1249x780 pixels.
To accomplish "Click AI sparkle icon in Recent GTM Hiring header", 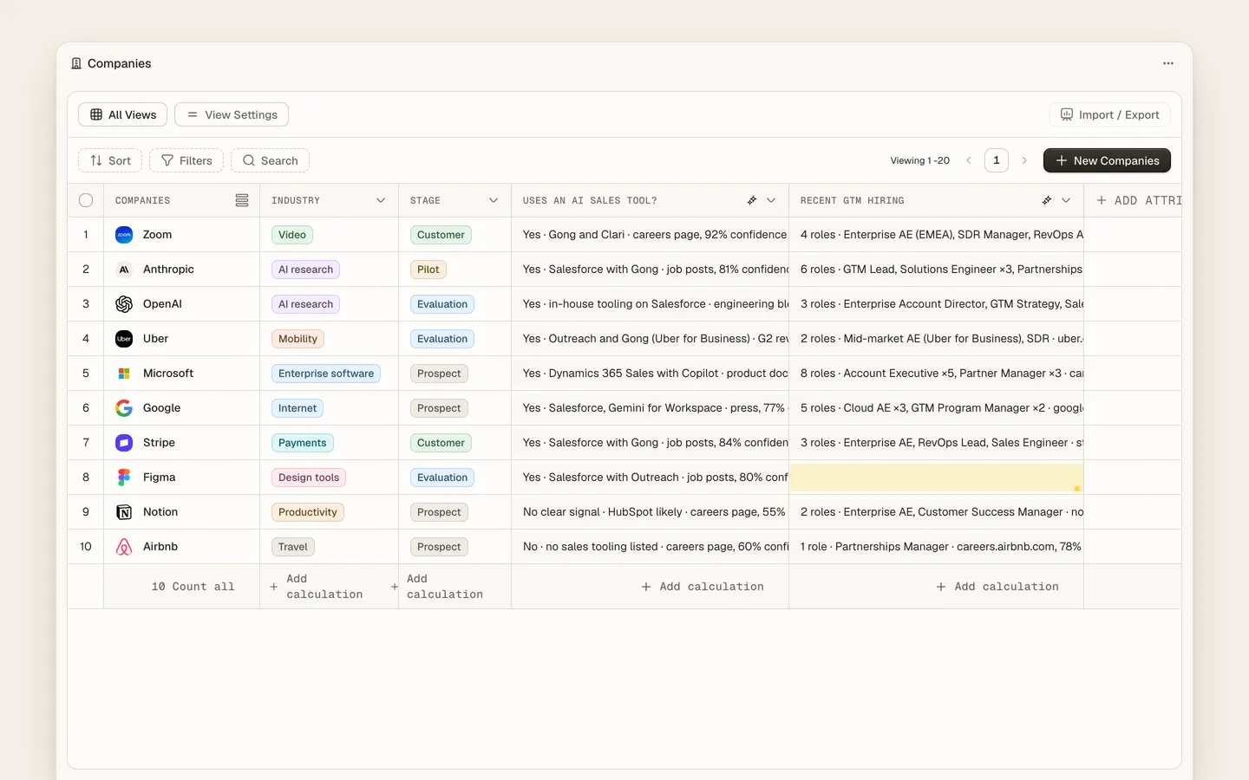I will (x=1047, y=200).
